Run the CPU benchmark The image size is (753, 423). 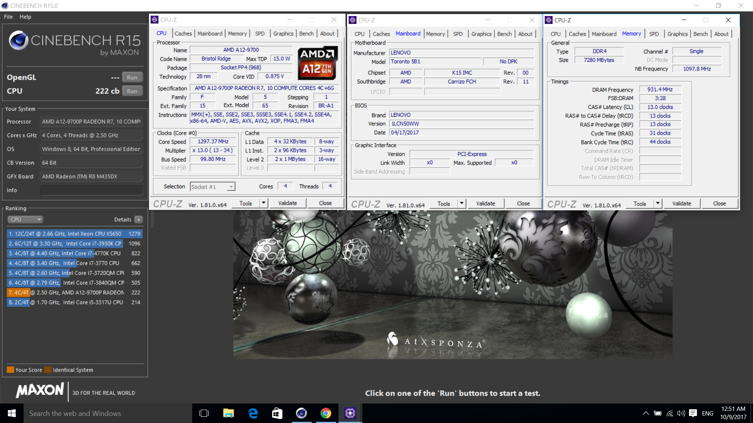(132, 91)
